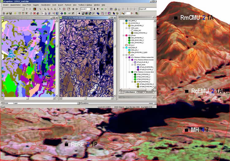Click the gray down arrow beside empty dropdown
Viewport: 230px width, 161px height.
click(x=30, y=9)
